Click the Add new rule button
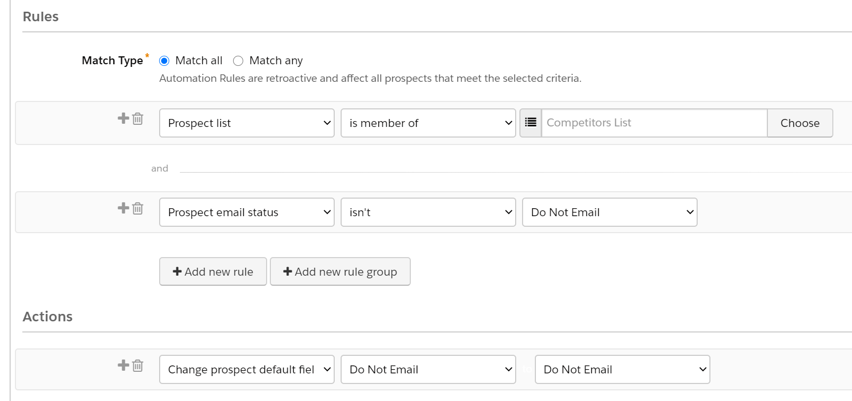Viewport: 852px width, 401px height. tap(213, 271)
